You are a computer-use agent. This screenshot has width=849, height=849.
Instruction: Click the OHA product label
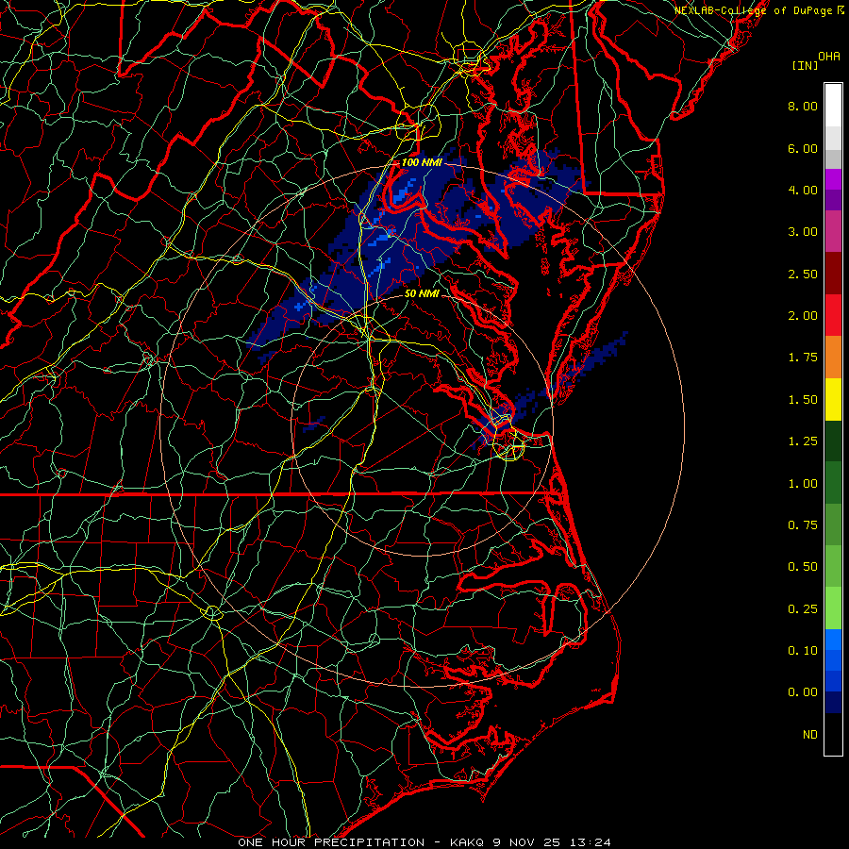829,57
